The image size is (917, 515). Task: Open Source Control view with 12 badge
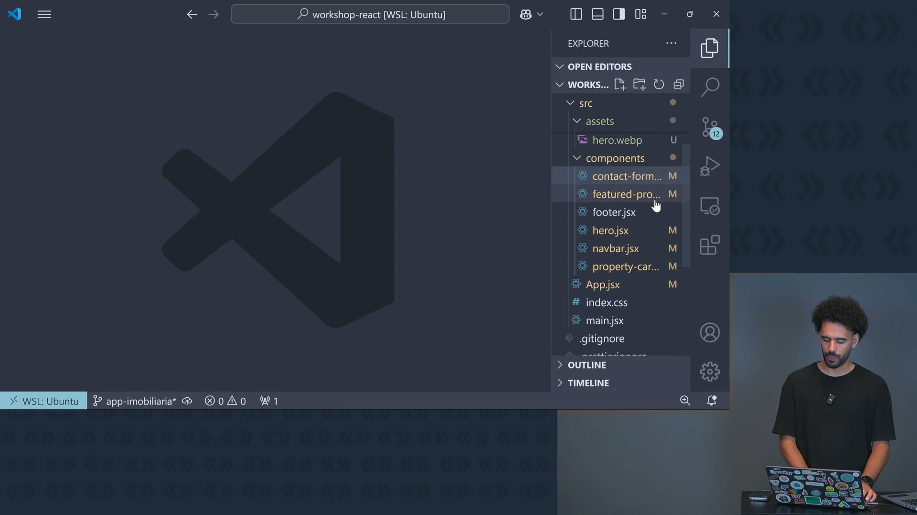click(x=710, y=127)
